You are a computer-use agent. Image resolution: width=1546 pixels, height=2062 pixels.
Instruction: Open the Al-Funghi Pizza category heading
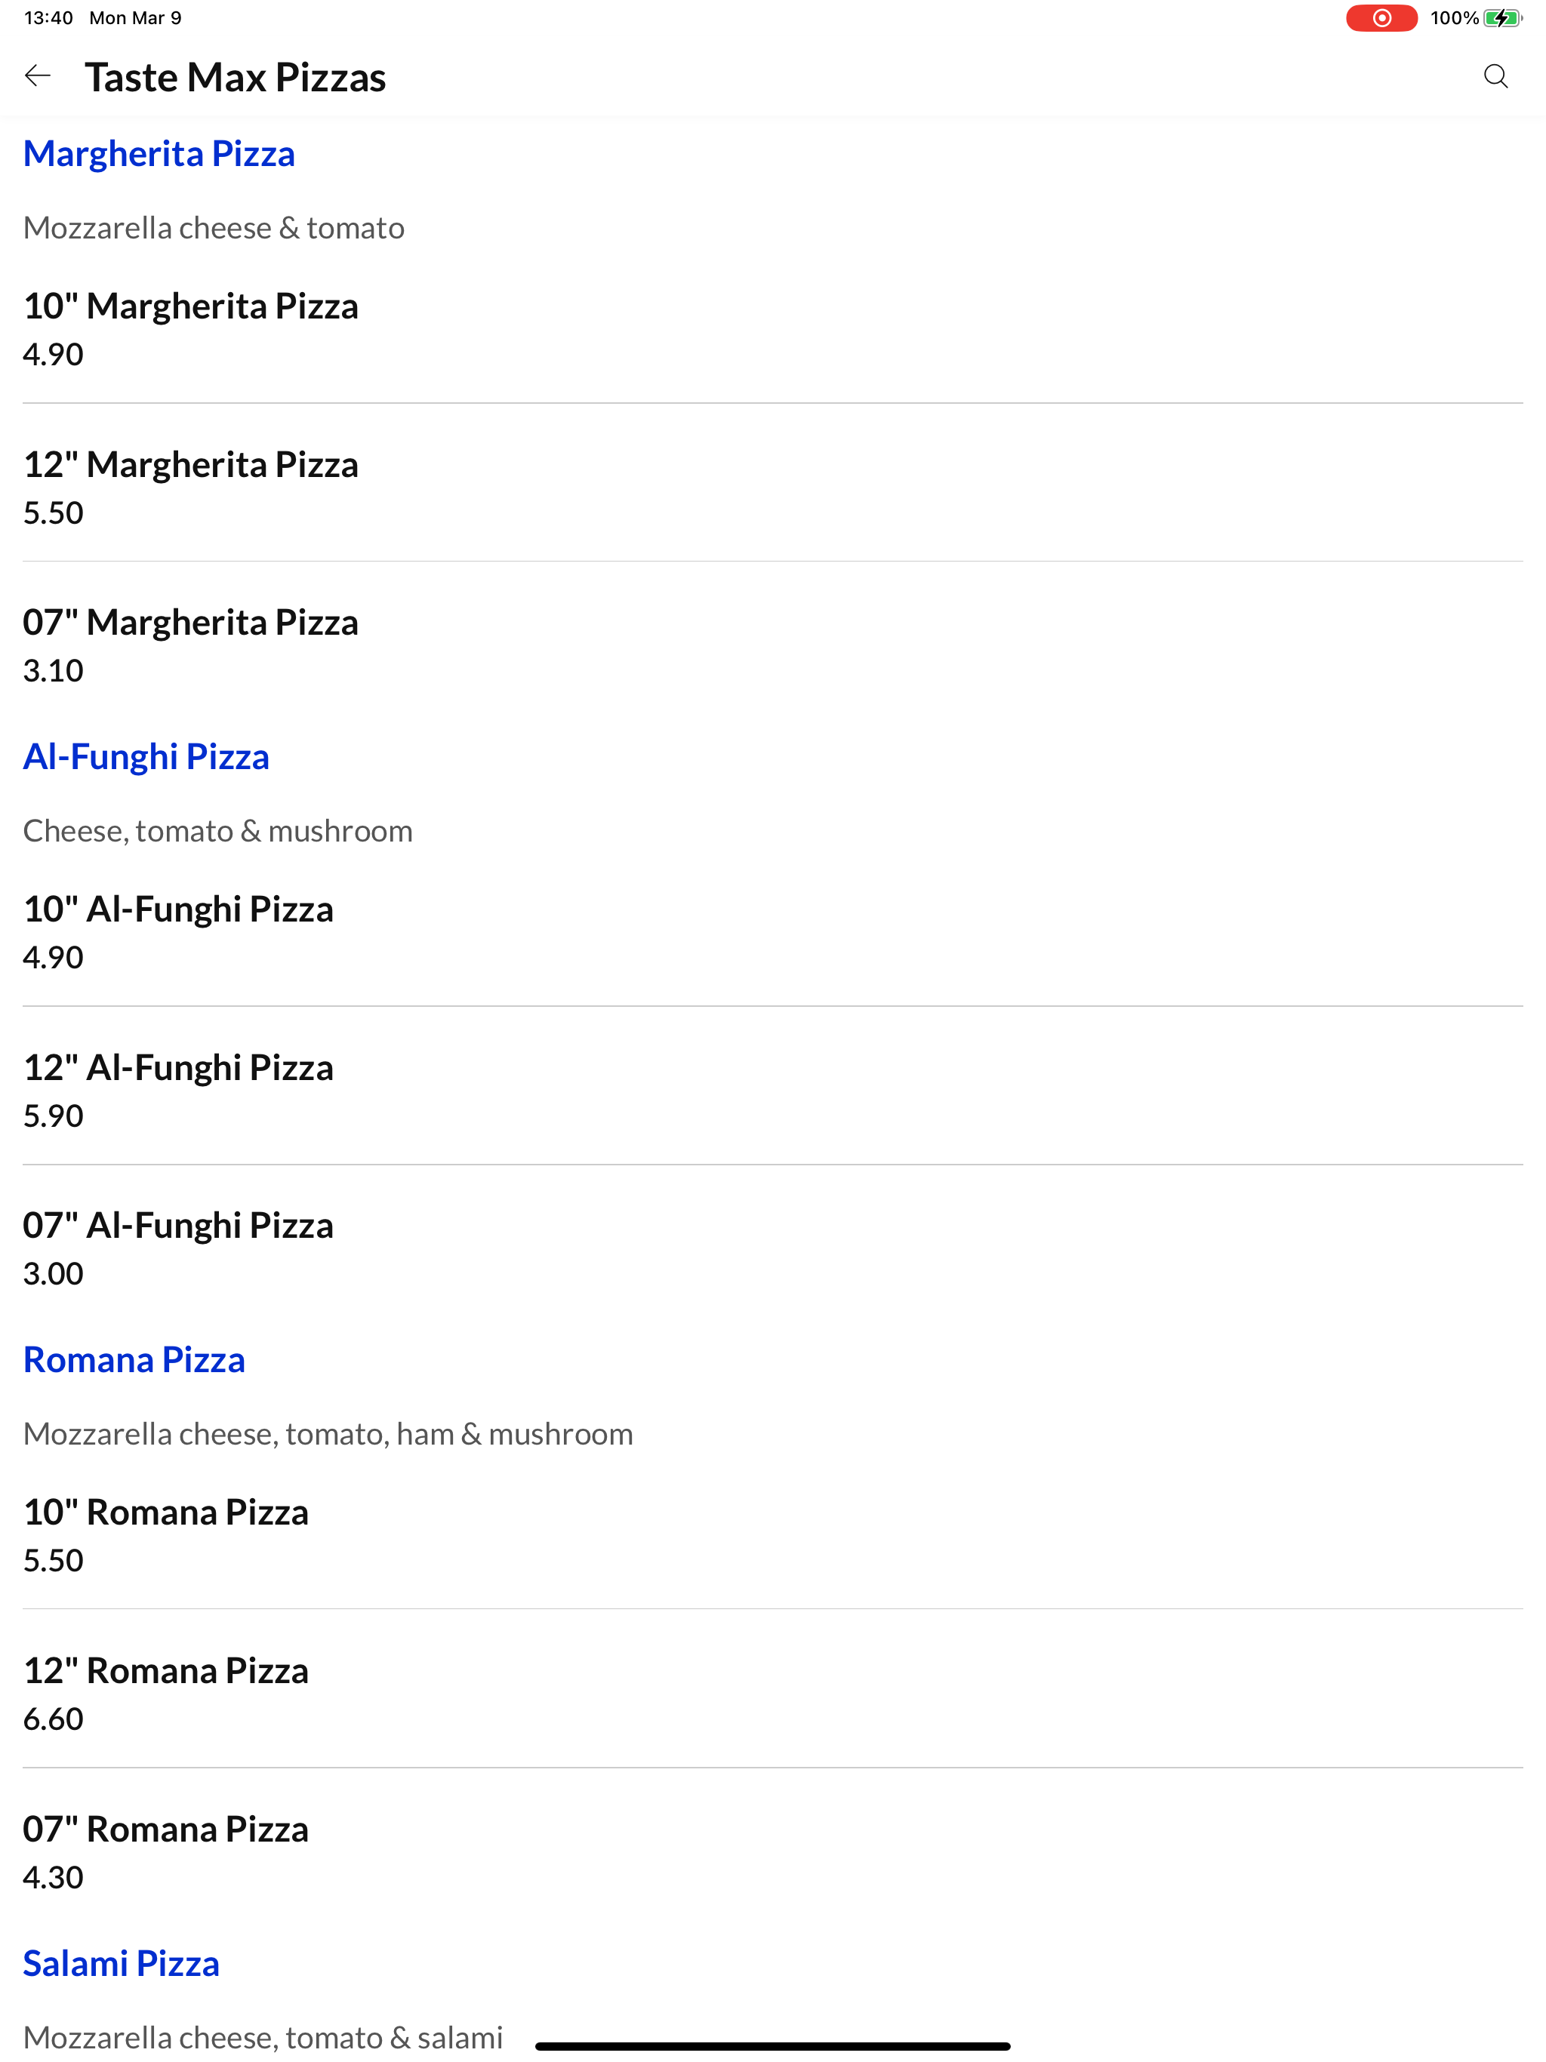point(146,756)
